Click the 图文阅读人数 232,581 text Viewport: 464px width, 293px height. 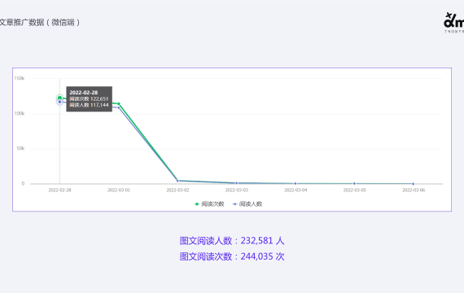coord(232,241)
